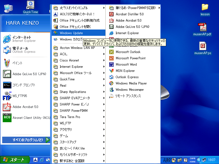Image resolution: width=219 pixels, height=164 pixels.
Task: Open SHARP PowerPIMM folder
Action: [79, 111]
